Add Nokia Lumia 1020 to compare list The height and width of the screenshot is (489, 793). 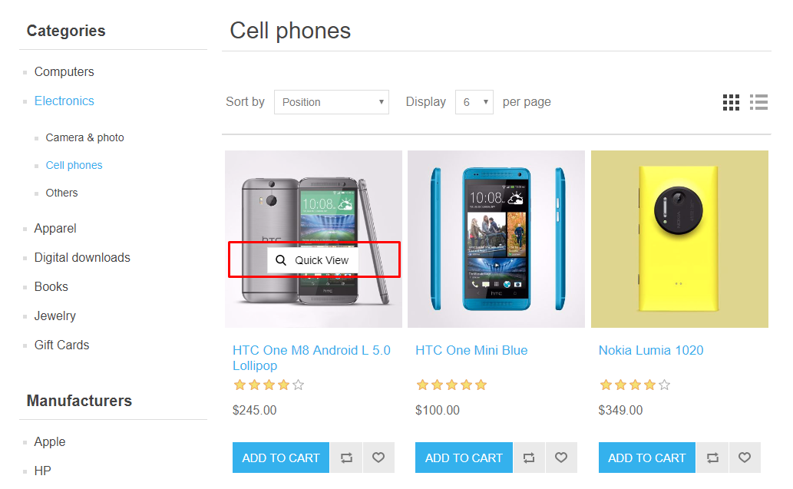[x=712, y=458]
